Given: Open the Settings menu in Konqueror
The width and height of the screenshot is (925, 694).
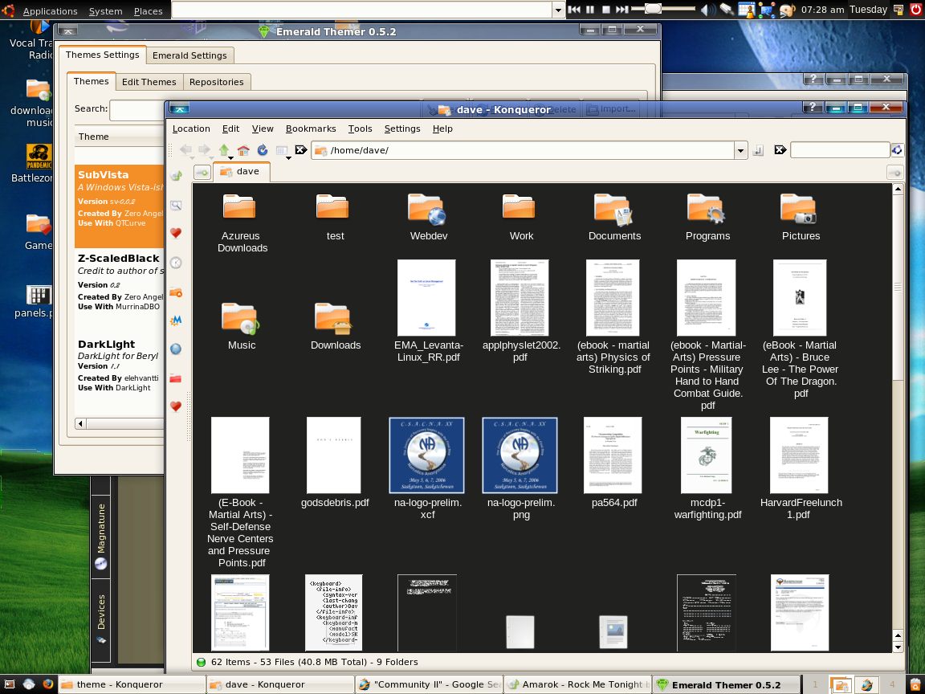Looking at the screenshot, I should tap(402, 129).
